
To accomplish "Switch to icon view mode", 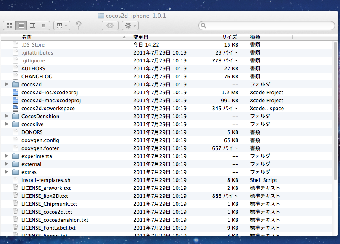I will (x=9, y=26).
